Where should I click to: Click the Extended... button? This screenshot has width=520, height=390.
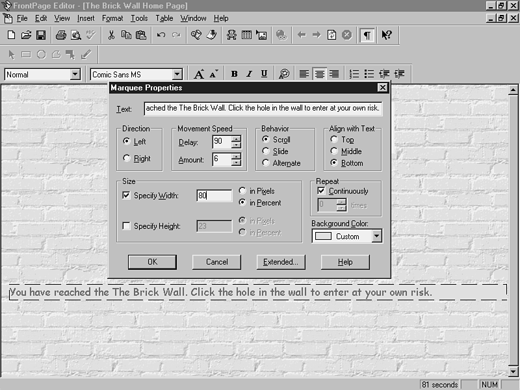(x=281, y=262)
